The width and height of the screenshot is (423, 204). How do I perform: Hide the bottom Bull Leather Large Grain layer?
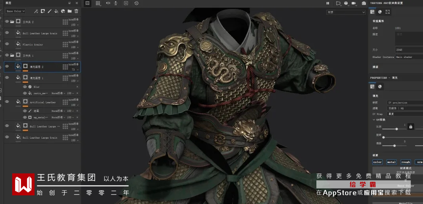pos(7,137)
